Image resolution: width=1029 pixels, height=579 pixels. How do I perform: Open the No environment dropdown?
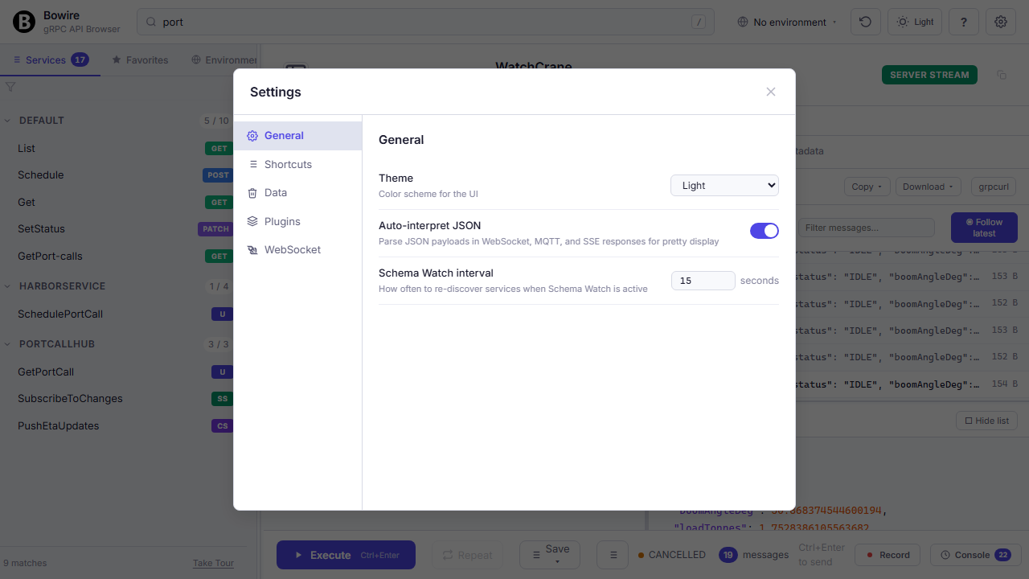point(787,22)
